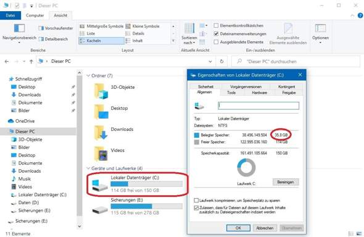The width and height of the screenshot is (364, 237).
Task: Click Abbrechen in properties dialog
Action: click(265, 228)
